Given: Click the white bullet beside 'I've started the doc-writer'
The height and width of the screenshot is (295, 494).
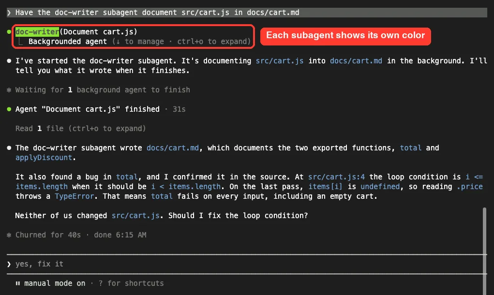Looking at the screenshot, I should [x=9, y=61].
